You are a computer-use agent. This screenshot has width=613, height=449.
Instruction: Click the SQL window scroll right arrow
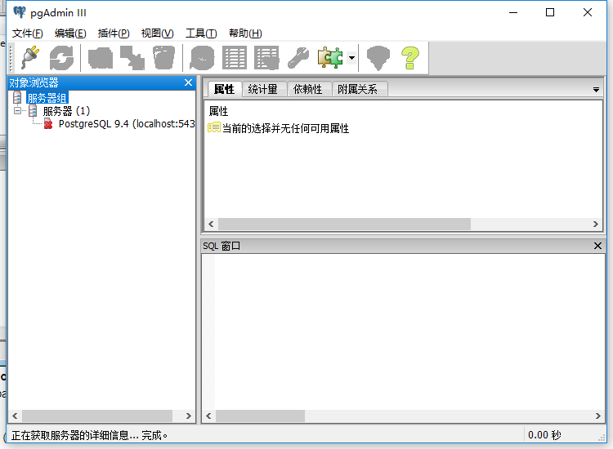tap(597, 416)
